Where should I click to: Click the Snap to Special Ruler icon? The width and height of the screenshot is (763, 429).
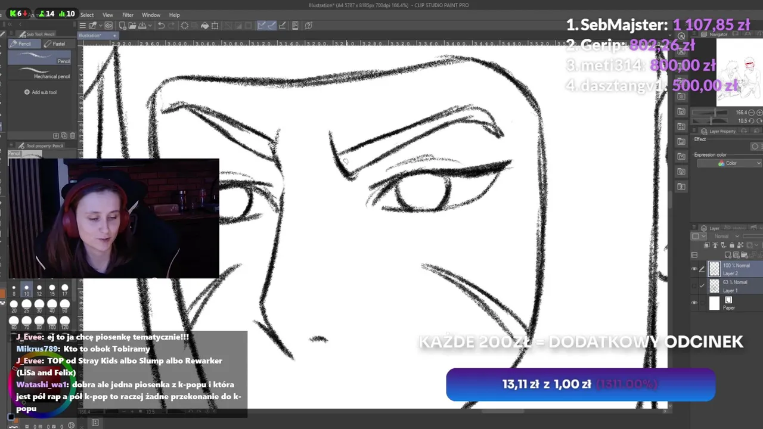(272, 25)
